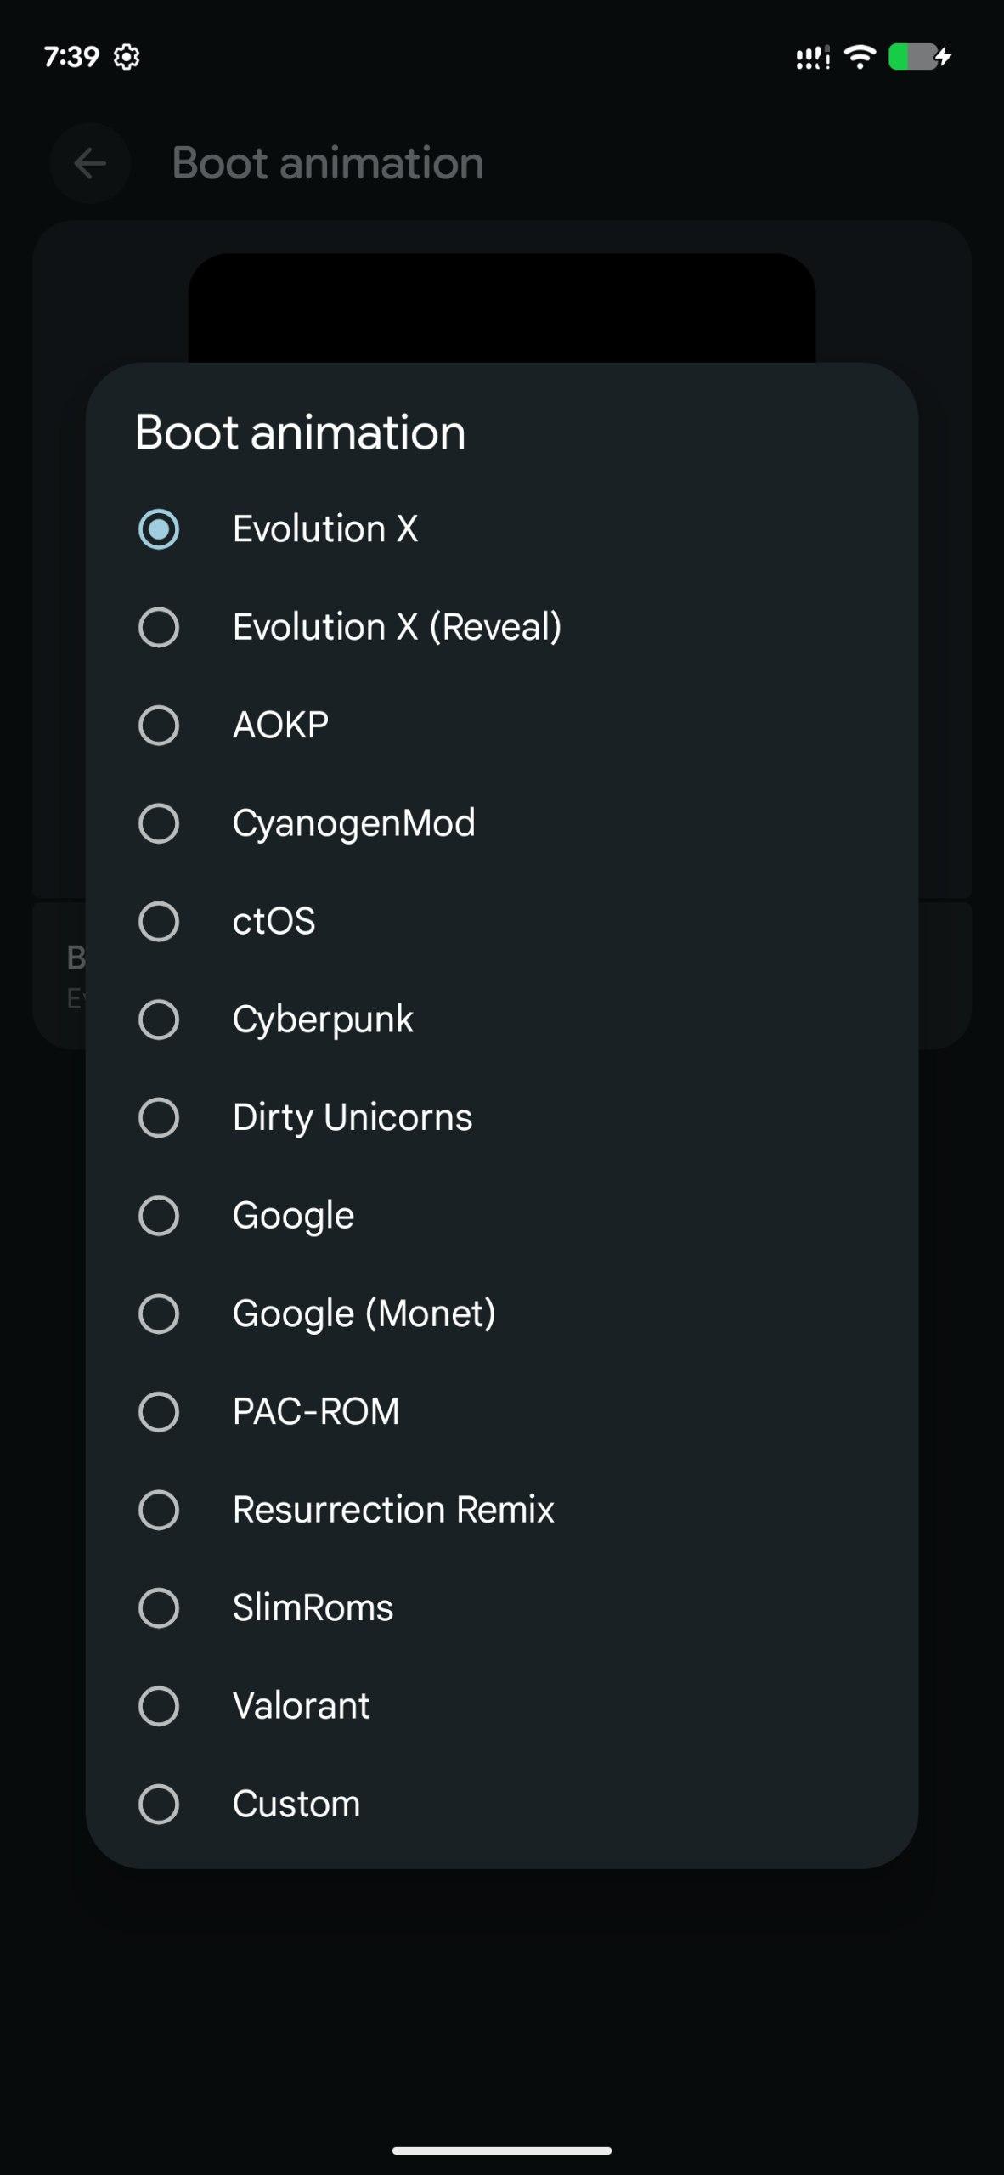The height and width of the screenshot is (2175, 1004).
Task: Select ctOS radio option
Action: tap(159, 922)
